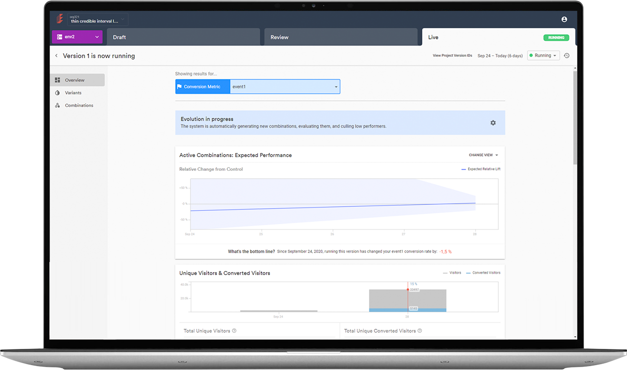
Task: Toggle the Visitors legend entry
Action: (452, 273)
